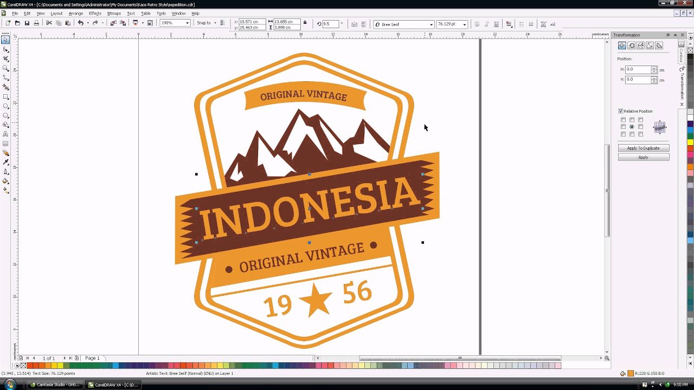Screen dimensions: 694x390
Task: Expand the Application launcher dropdown arrow
Action: 142,23
